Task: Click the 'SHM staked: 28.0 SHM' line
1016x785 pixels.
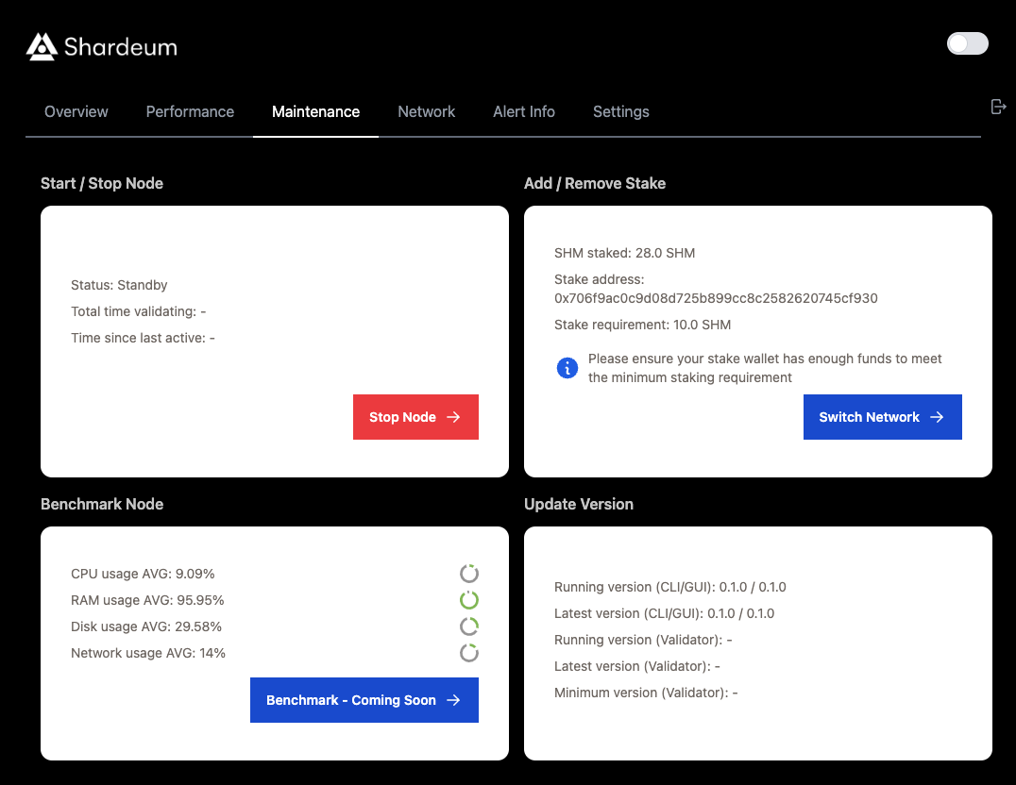Action: 625,253
